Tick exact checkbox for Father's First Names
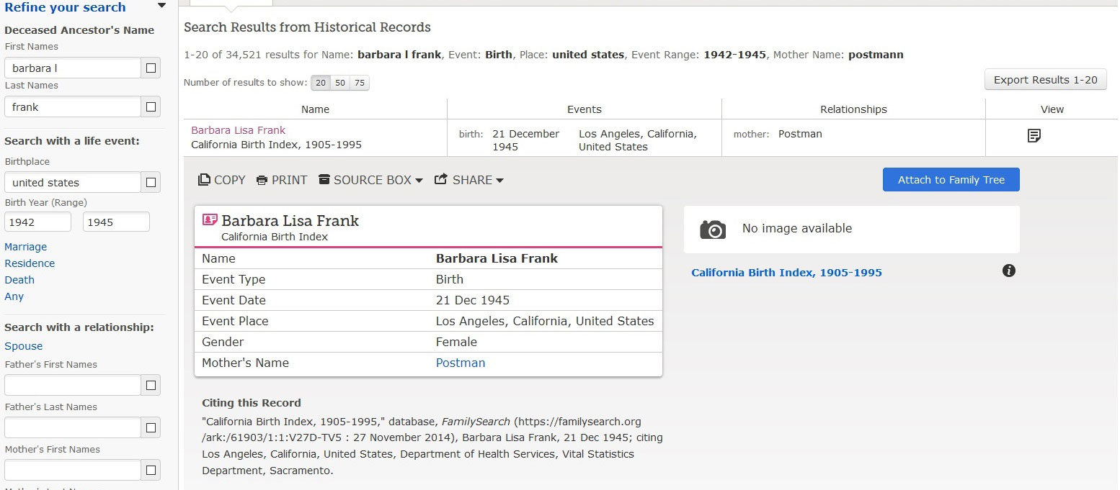Image resolution: width=1120 pixels, height=490 pixels. (151, 386)
